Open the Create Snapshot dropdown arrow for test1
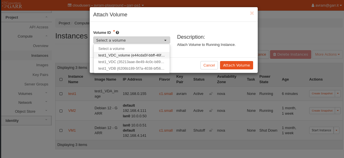Image resolution: width=344 pixels, height=158 pixels. [x=338, y=93]
